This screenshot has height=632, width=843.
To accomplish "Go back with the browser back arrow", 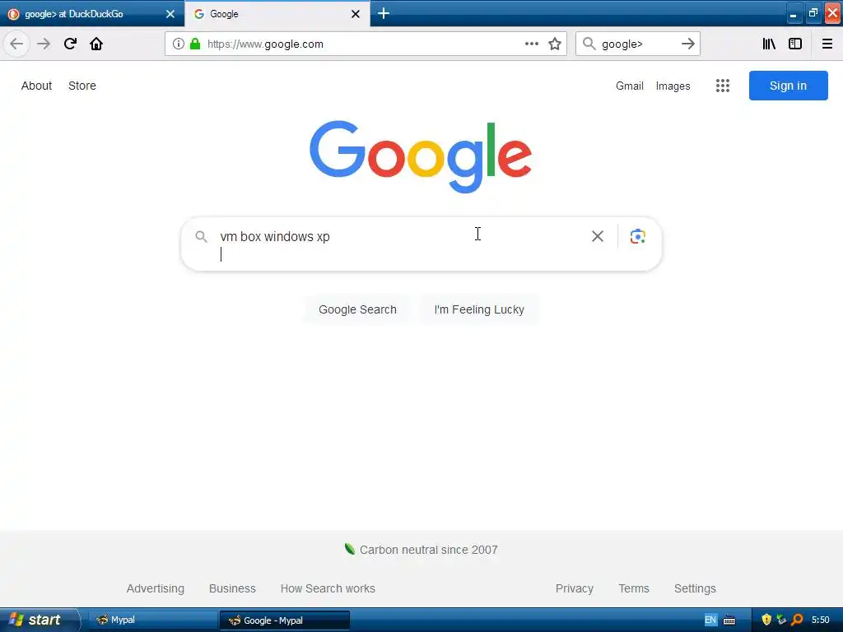I will pos(16,44).
